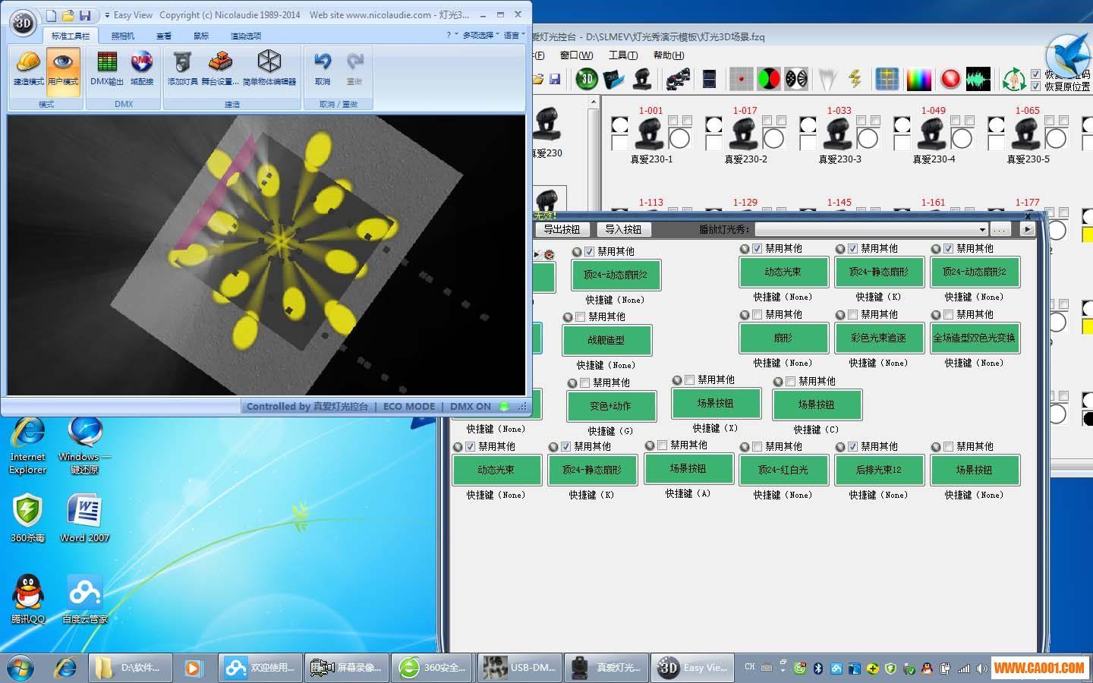This screenshot has width=1093, height=683.
Task: Click the browse ... button beside 播放灯光秀
Action: tap(1000, 229)
